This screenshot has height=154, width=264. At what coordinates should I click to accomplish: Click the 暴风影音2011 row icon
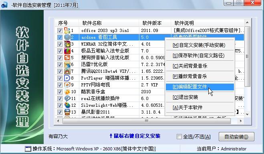[67, 112]
